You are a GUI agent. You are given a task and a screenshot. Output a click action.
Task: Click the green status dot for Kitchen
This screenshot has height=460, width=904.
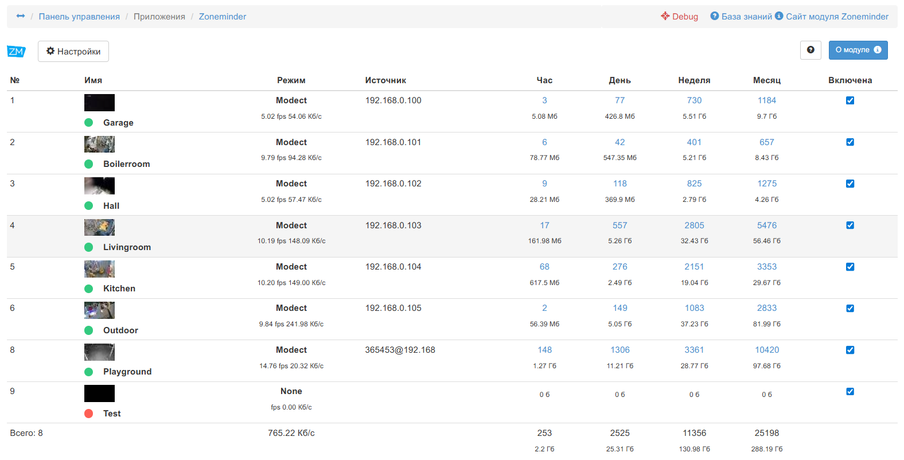click(x=89, y=289)
